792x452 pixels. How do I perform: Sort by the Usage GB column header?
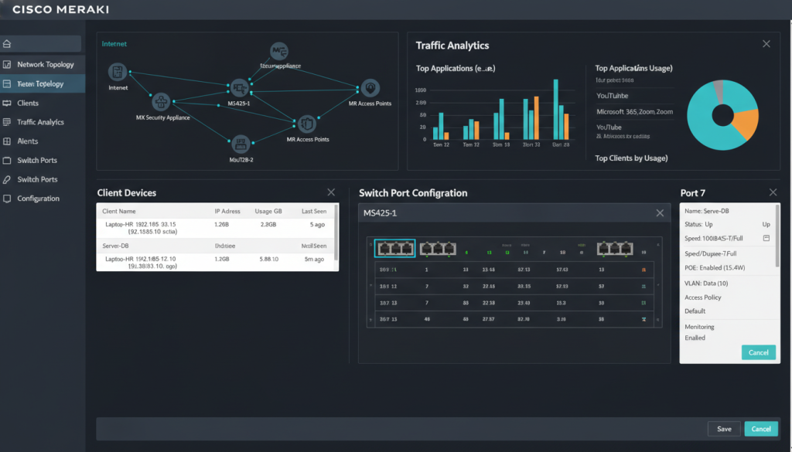coord(268,212)
